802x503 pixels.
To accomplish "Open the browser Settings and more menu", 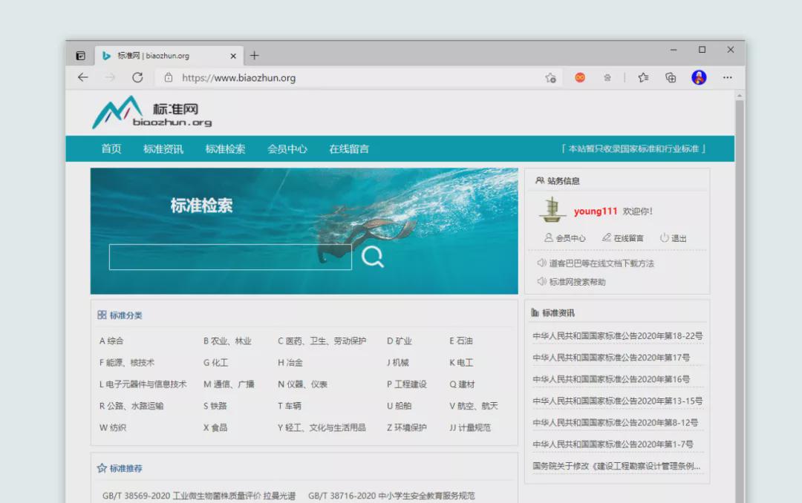I will [727, 78].
